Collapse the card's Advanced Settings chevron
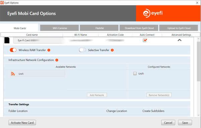 pyautogui.click(x=180, y=40)
